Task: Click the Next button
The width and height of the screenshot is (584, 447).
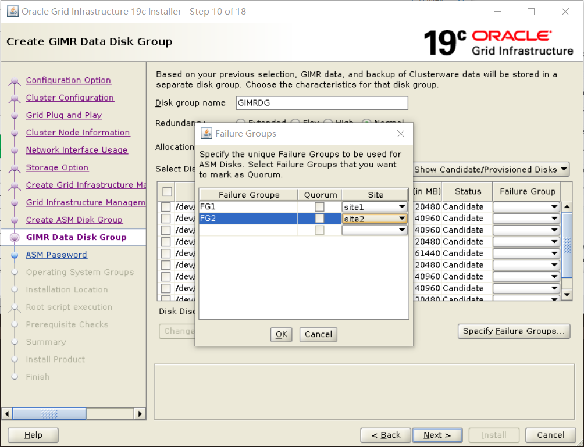Action: point(437,435)
